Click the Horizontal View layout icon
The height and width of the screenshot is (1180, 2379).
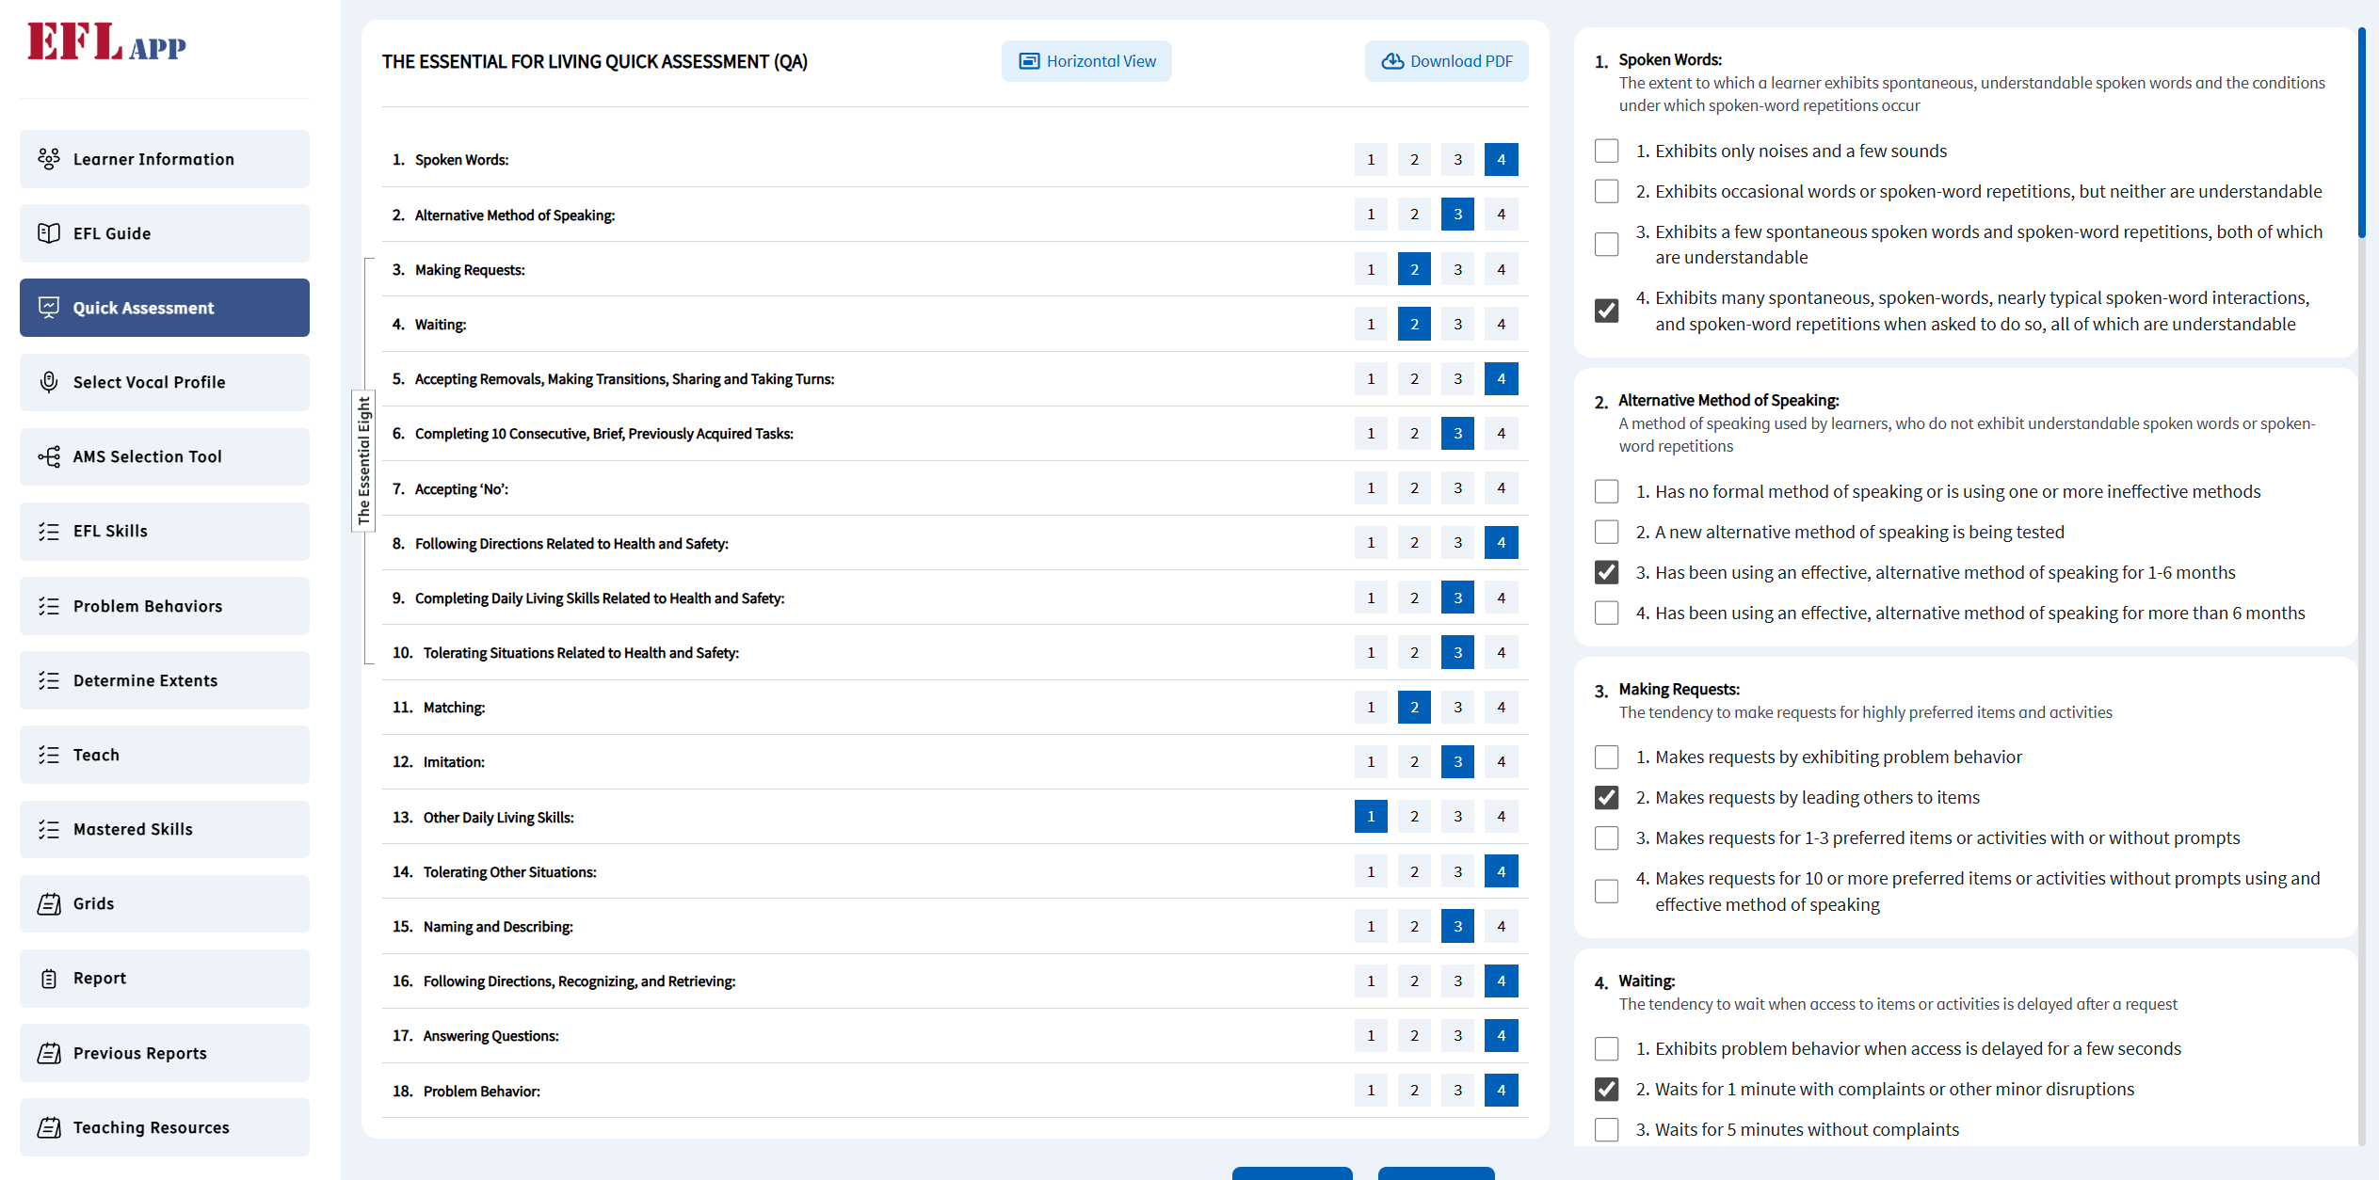[1030, 61]
